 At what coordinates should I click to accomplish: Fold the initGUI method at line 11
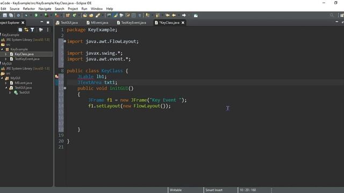coord(64,88)
